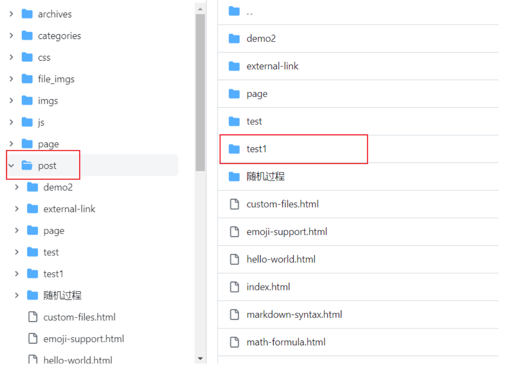
Task: Click the css folder icon in sidebar
Action: point(27,57)
